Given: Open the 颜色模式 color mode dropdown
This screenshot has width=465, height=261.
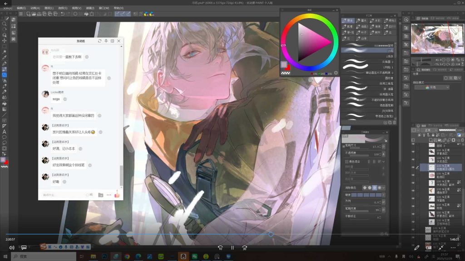Looking at the screenshot, I should (432, 87).
